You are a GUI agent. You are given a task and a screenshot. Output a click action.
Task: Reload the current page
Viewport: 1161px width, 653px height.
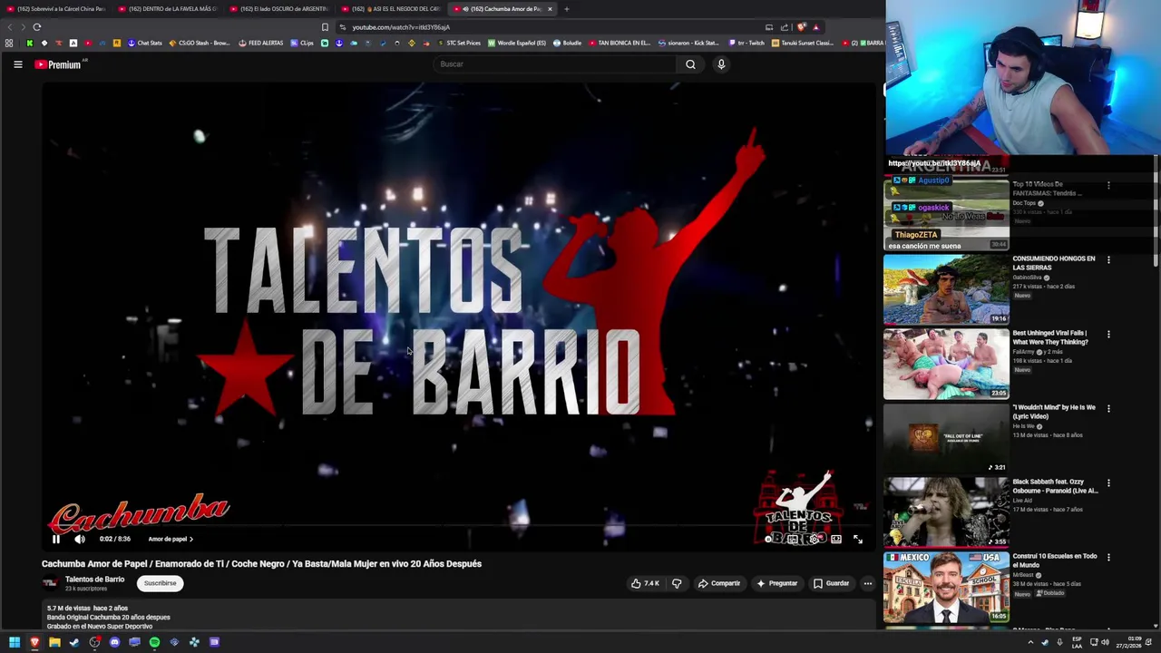pyautogui.click(x=37, y=27)
